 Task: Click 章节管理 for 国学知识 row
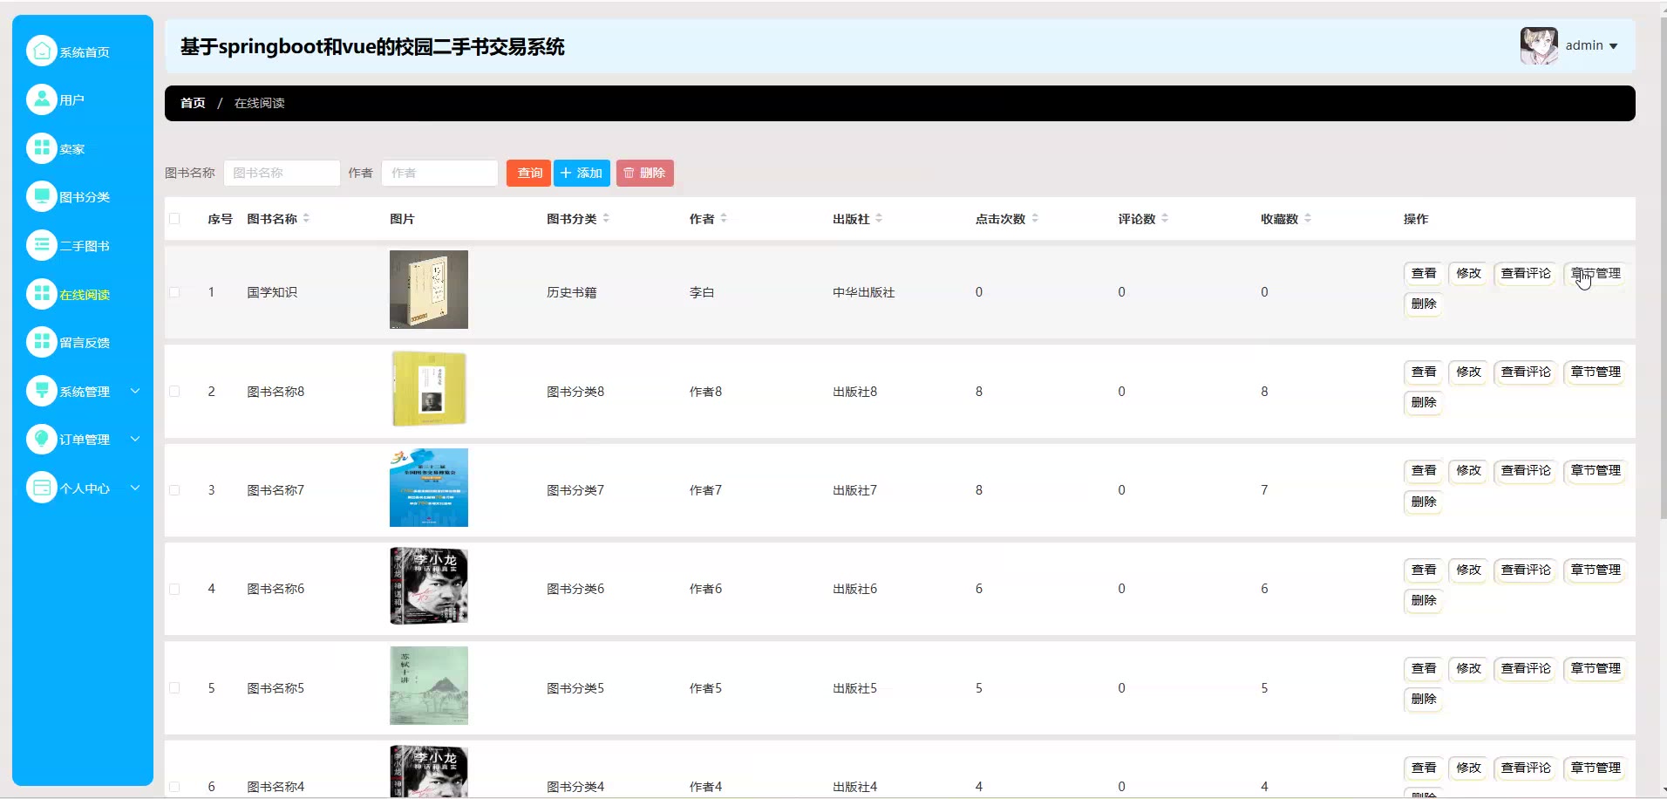click(1596, 273)
